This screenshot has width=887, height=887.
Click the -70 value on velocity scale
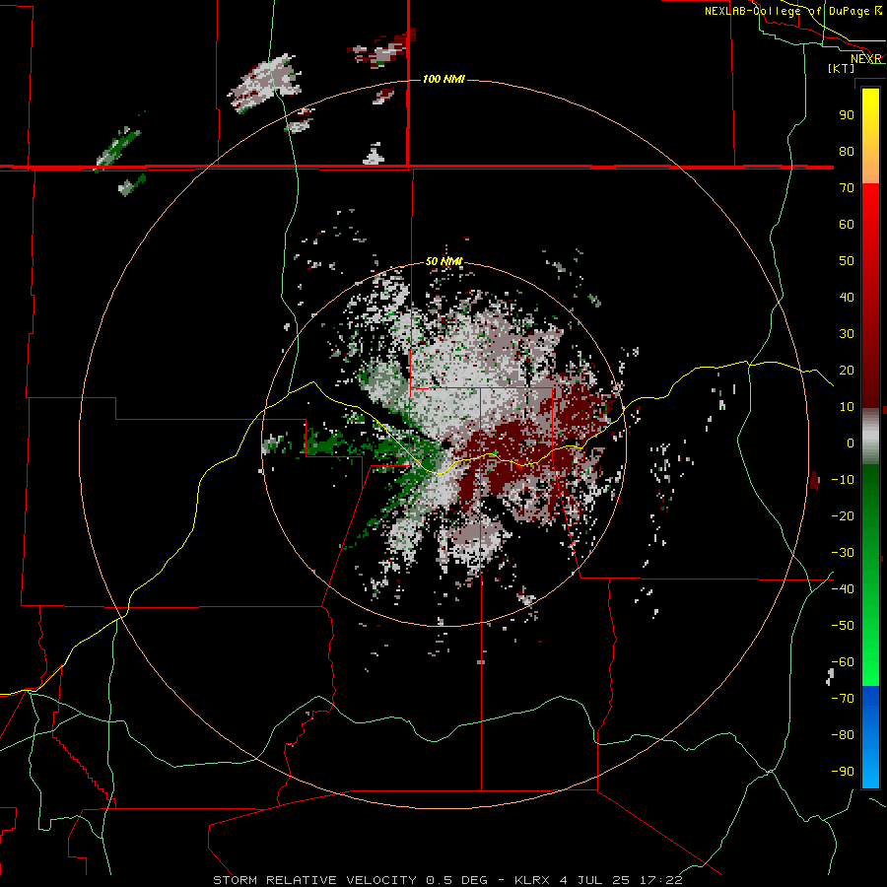843,699
